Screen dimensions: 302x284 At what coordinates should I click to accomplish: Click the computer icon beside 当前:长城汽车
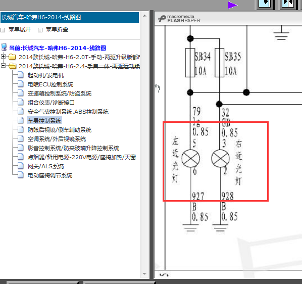(4, 48)
